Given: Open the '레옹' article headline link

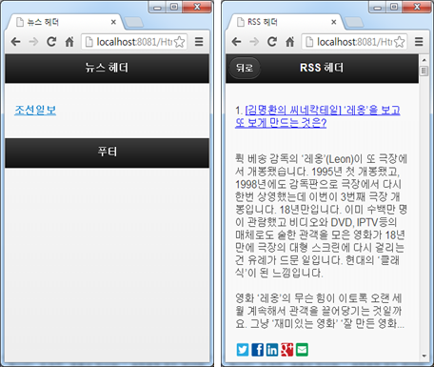Looking at the screenshot, I should pos(317,116).
